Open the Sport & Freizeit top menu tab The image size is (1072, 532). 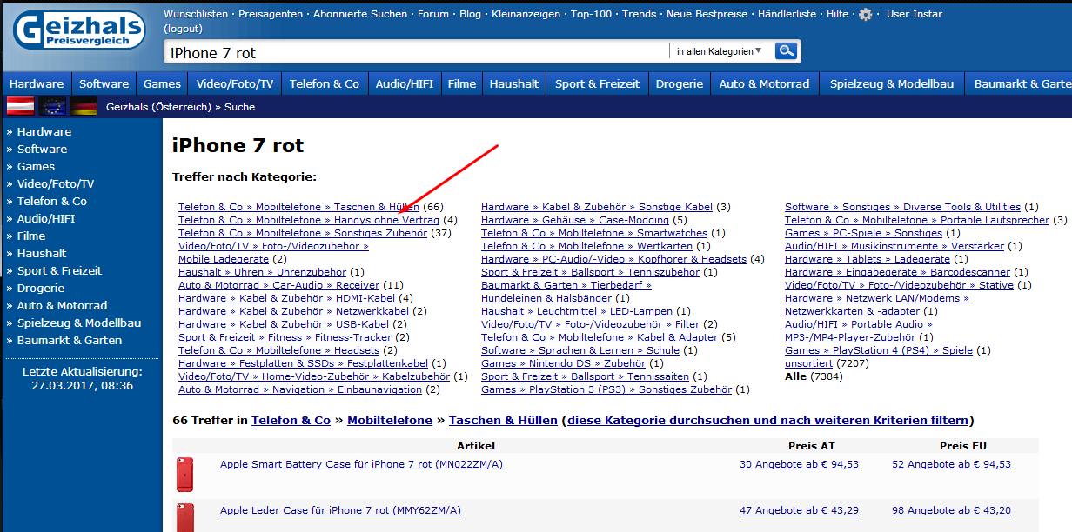tap(597, 83)
